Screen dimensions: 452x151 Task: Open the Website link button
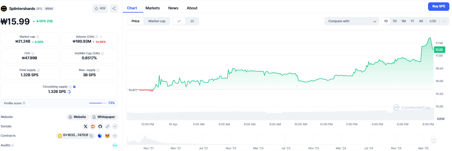(77, 117)
